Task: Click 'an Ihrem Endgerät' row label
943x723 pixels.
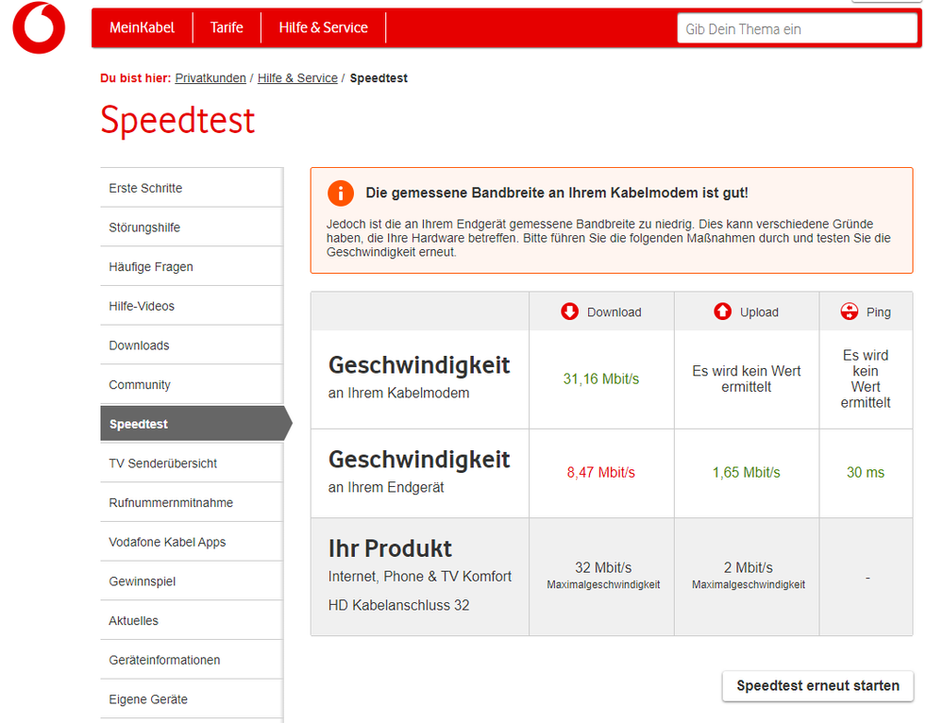Action: (x=386, y=487)
